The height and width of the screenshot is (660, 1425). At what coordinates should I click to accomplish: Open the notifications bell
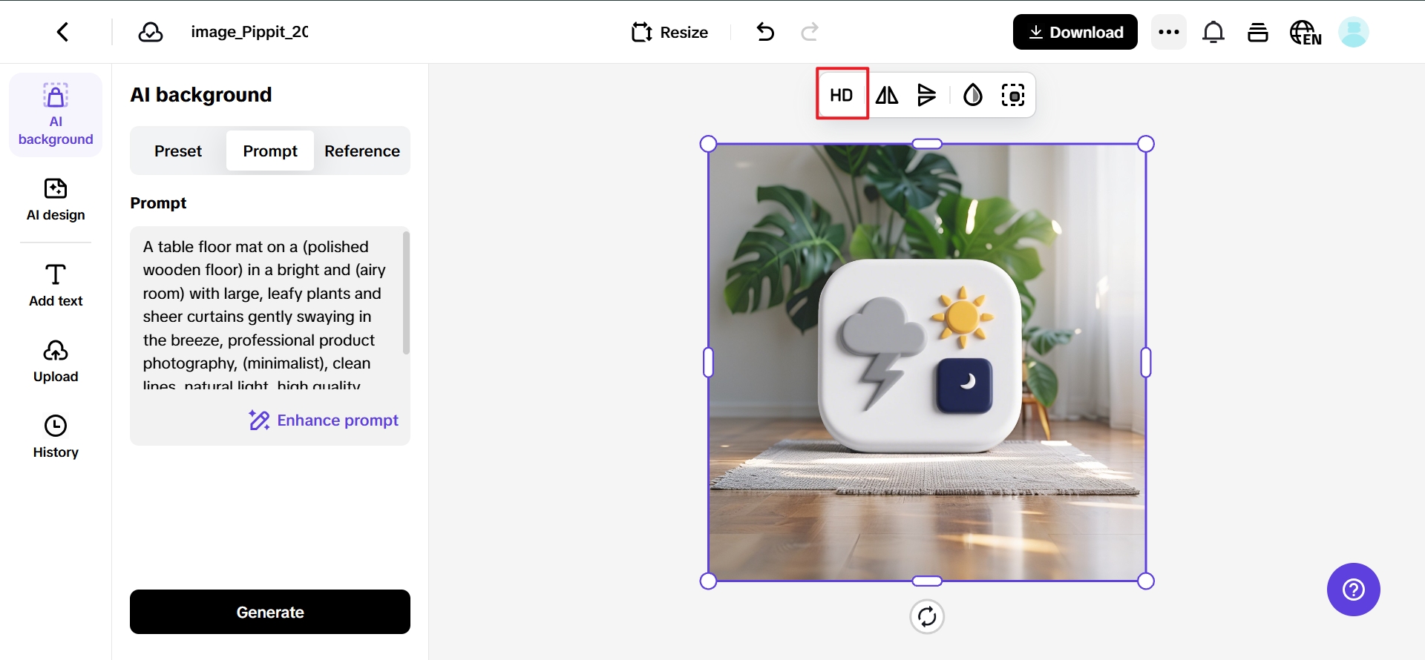[x=1213, y=33]
